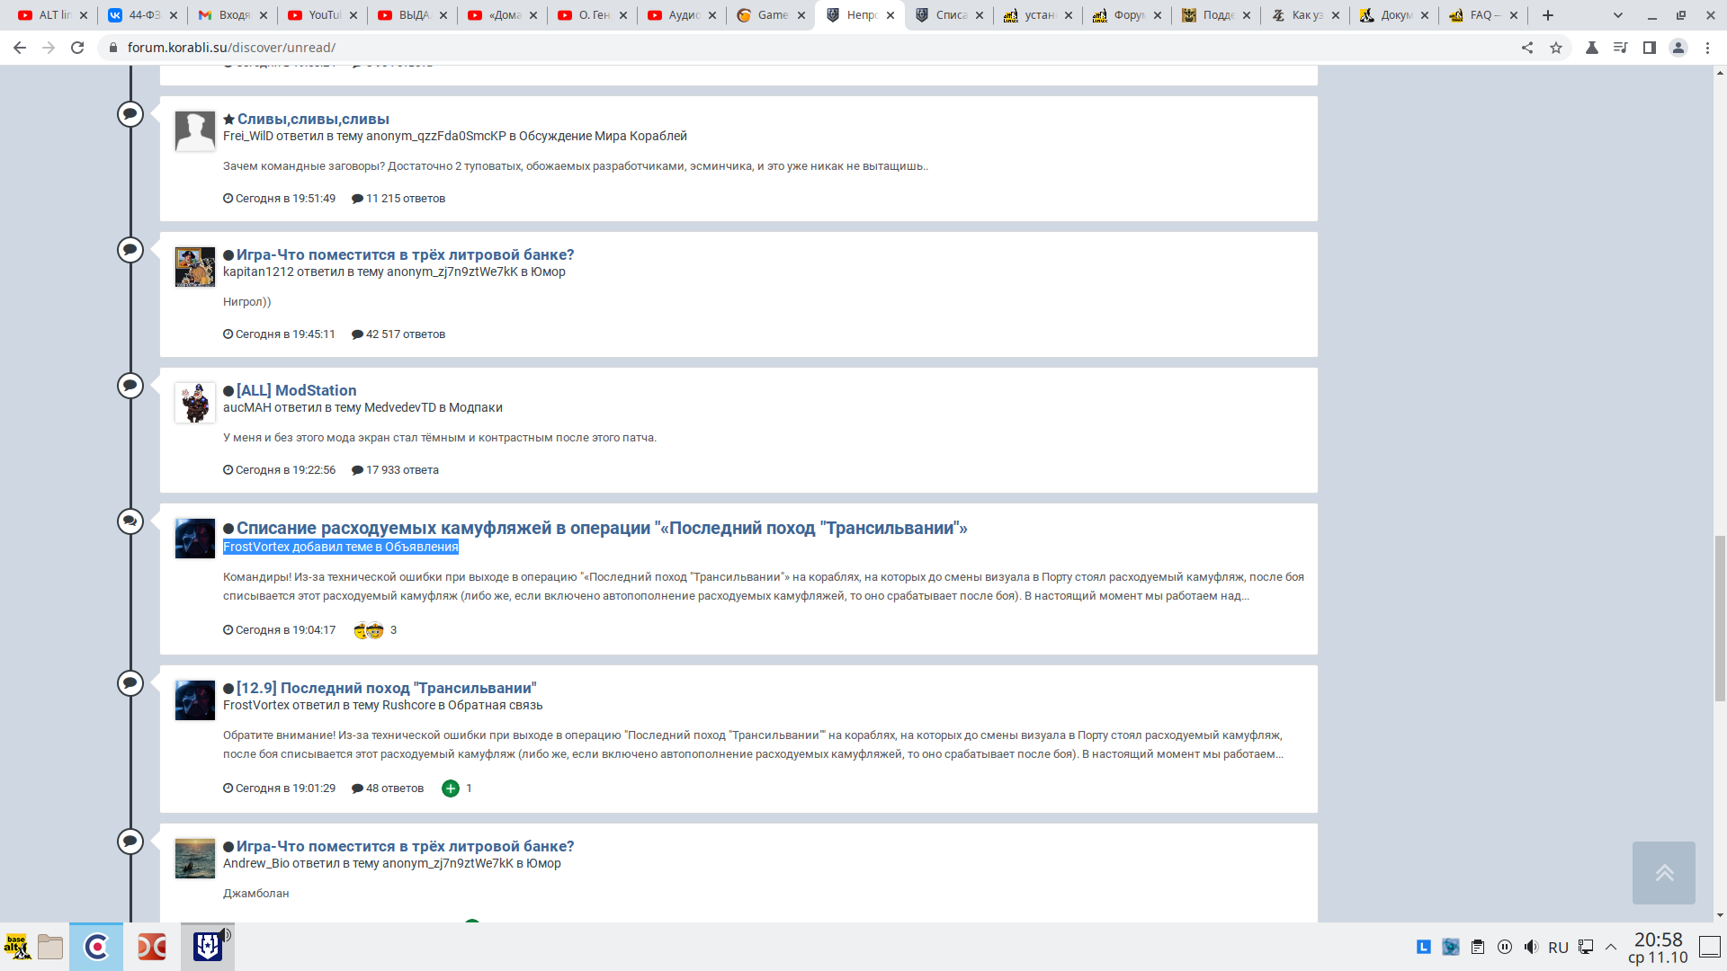Go back to the previous page
The width and height of the screenshot is (1727, 971).
point(20,48)
